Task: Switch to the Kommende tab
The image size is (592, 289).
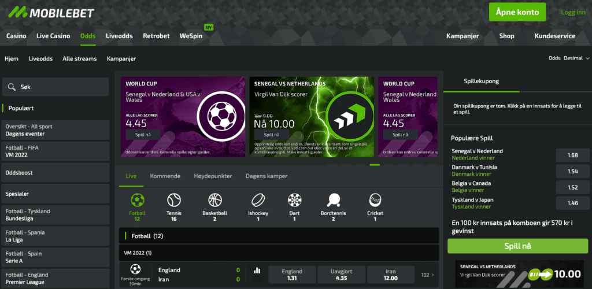Action: [165, 176]
